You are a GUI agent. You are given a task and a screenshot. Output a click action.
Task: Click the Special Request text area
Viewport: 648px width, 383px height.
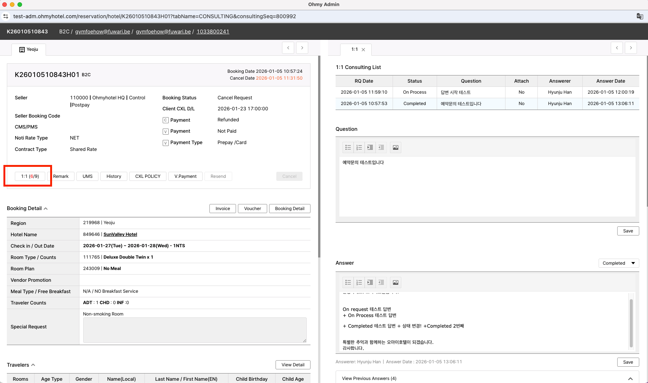195,330
